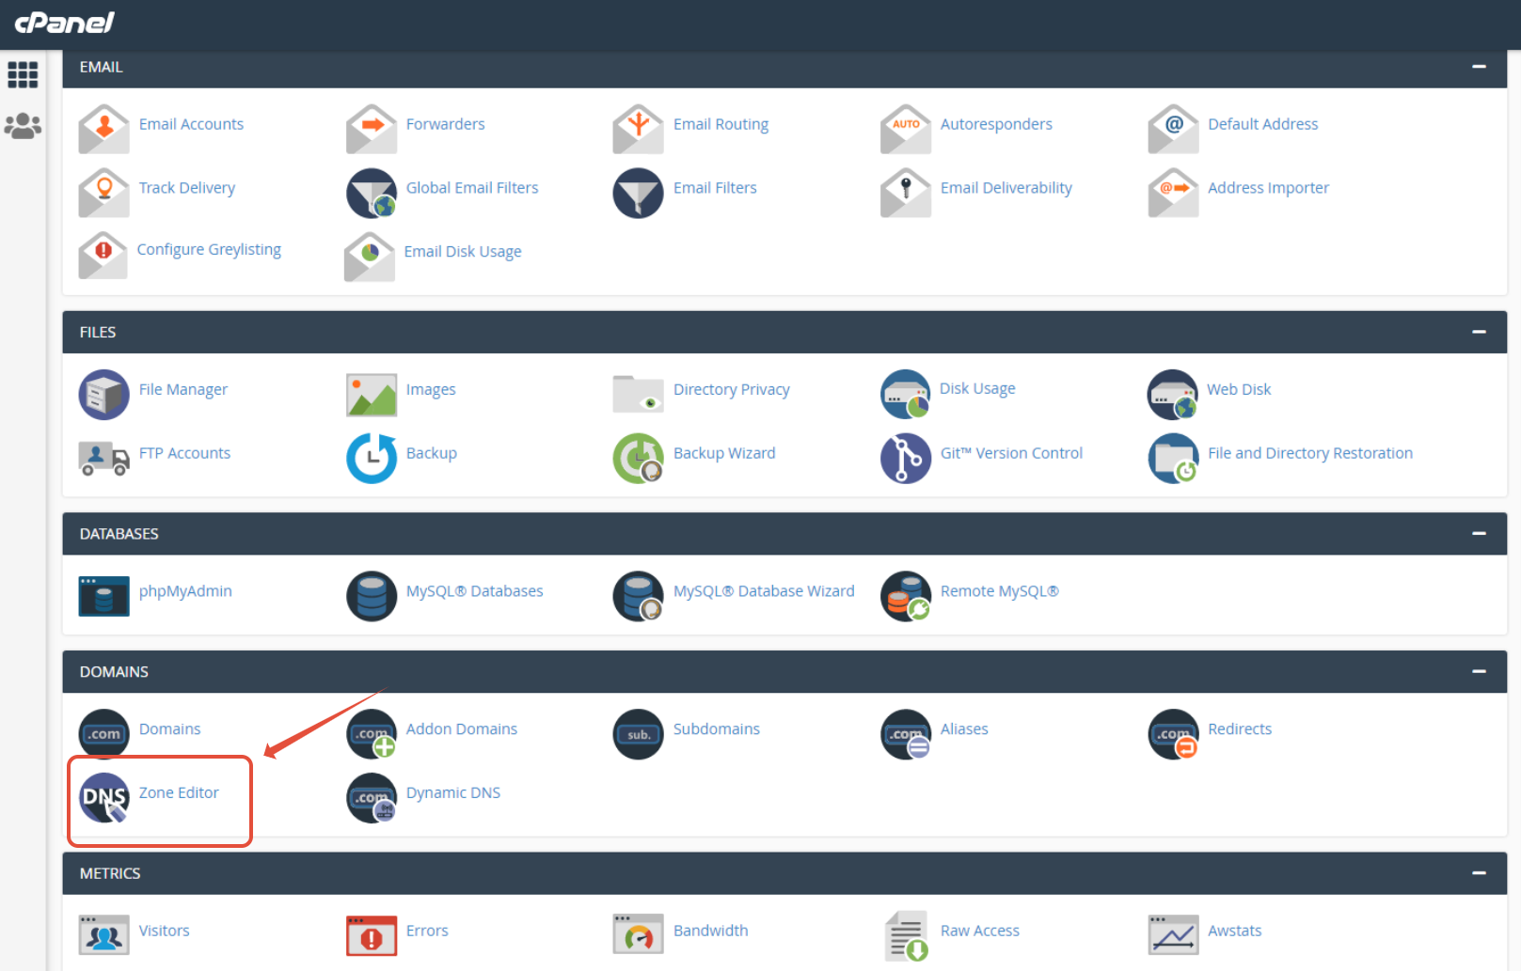
Task: Click the Addon Domains icon
Action: [x=372, y=734]
